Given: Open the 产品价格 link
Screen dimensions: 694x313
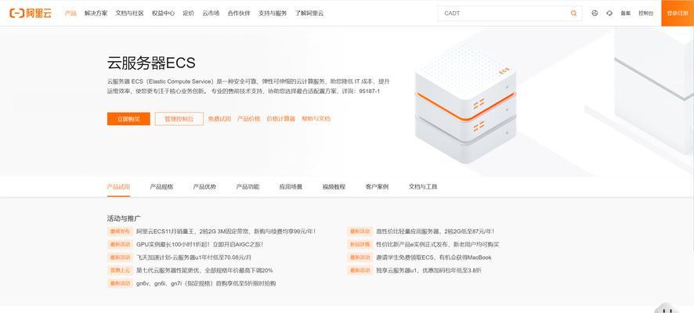Looking at the screenshot, I should (249, 119).
